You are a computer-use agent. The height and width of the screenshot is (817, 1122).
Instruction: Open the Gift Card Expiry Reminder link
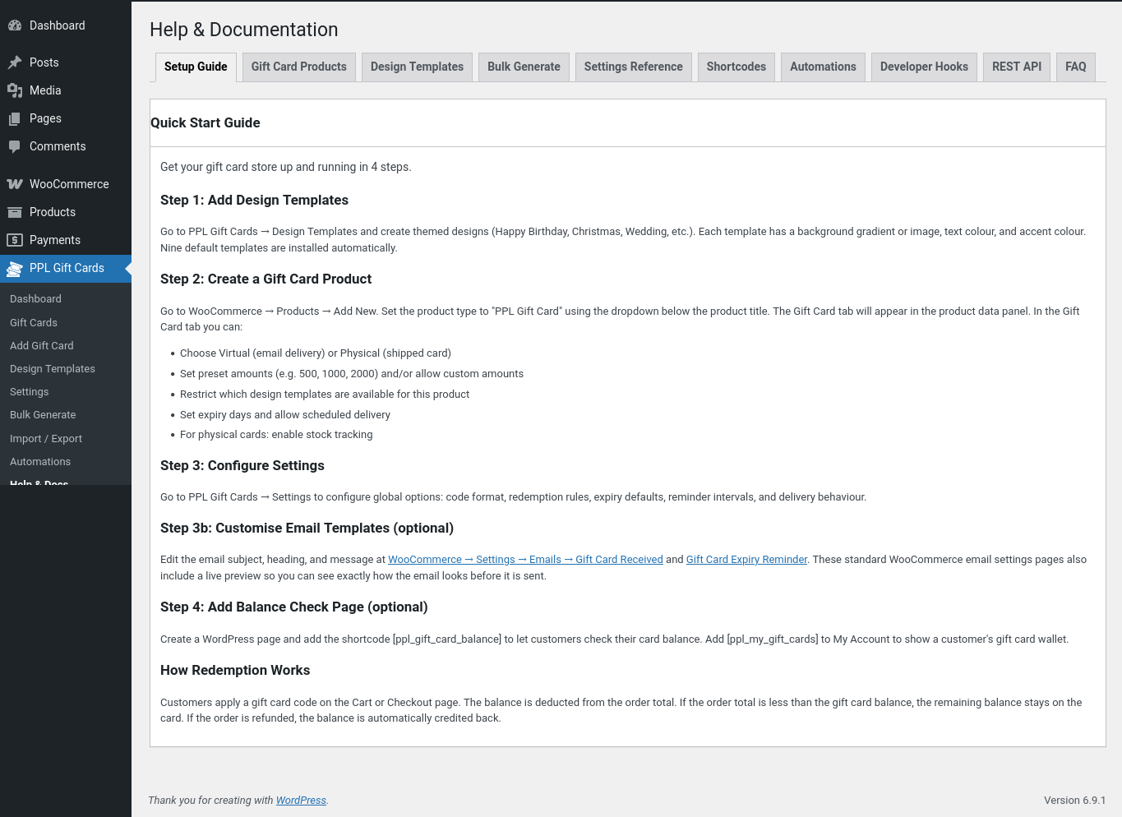point(746,560)
